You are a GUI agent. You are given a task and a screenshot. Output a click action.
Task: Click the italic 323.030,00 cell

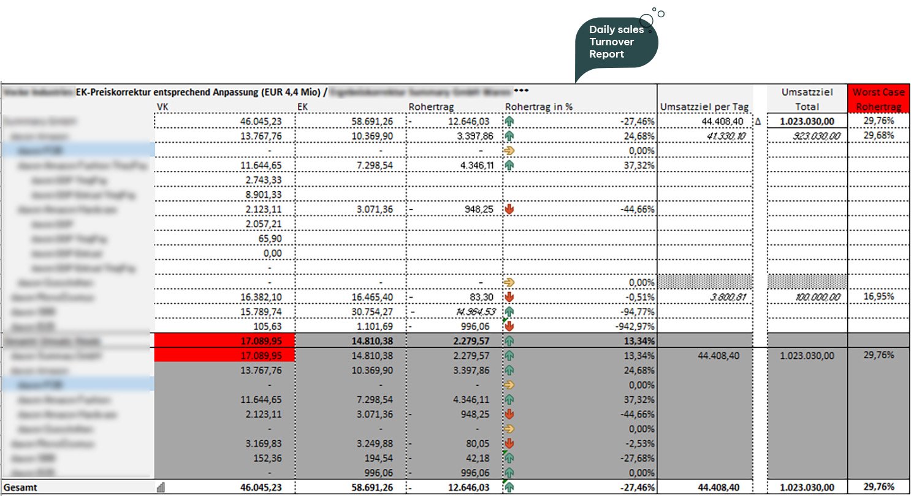pyautogui.click(x=806, y=135)
